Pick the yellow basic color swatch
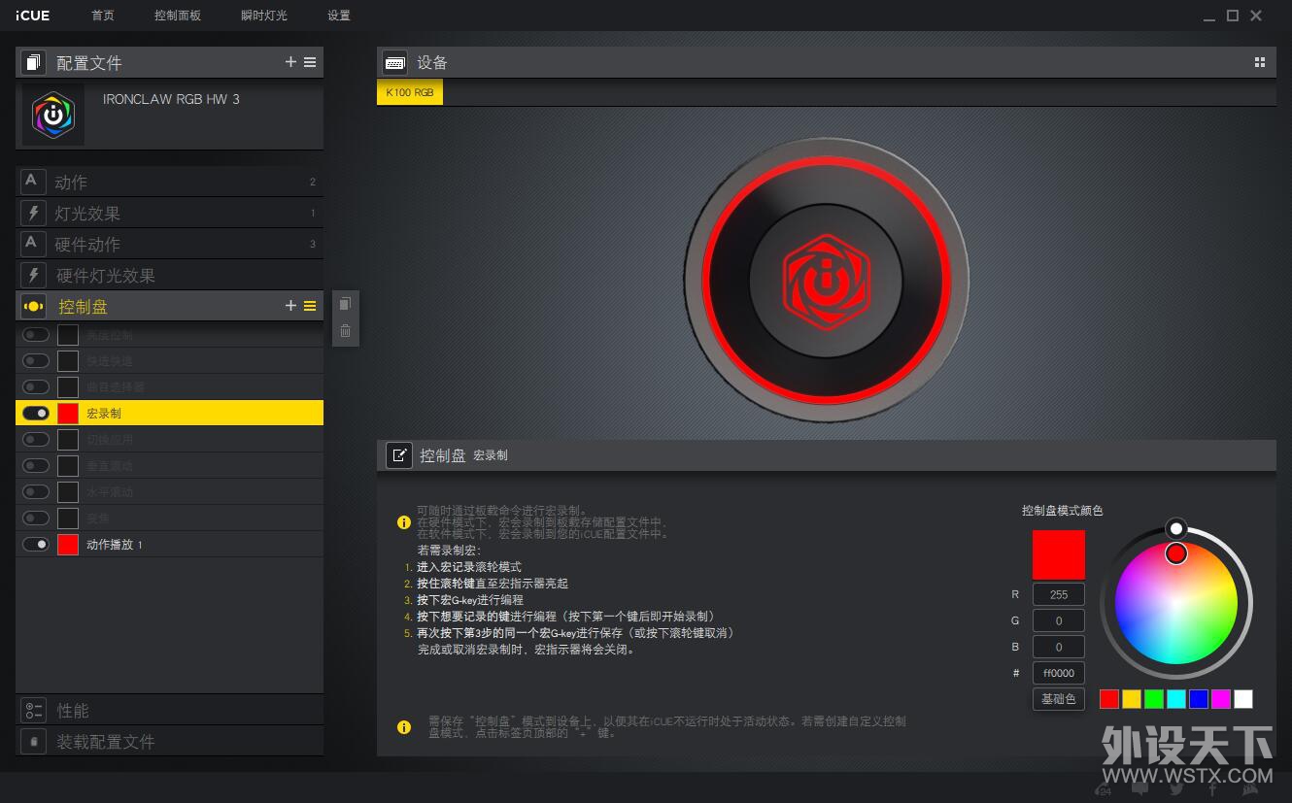 1132,699
